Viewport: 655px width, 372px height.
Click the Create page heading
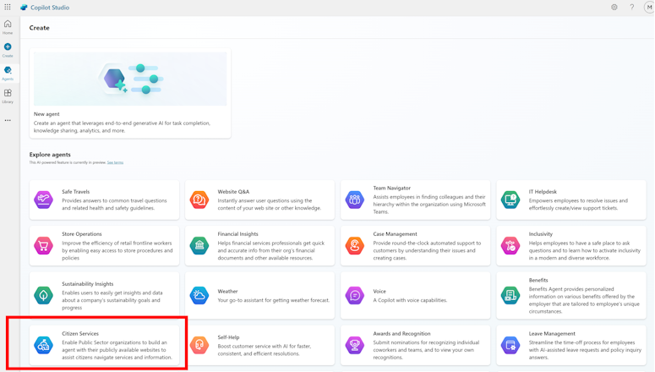tap(39, 28)
